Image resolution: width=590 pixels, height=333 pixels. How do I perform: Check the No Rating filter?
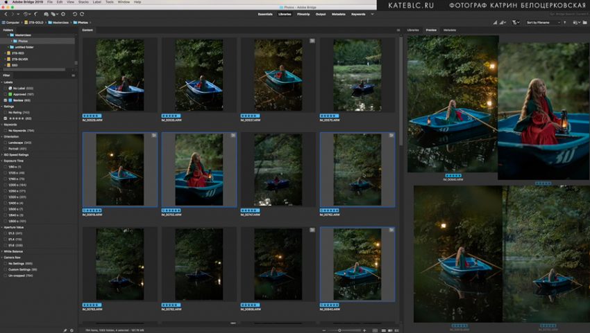coord(6,112)
